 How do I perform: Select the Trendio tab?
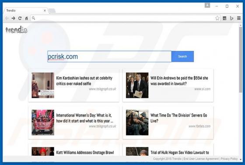click(x=26, y=11)
